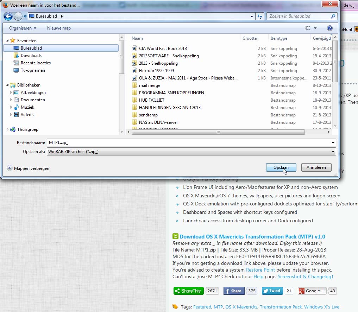This screenshot has height=312, width=358.
Task: Select Tv-opnamen in sidebar
Action: click(x=33, y=70)
